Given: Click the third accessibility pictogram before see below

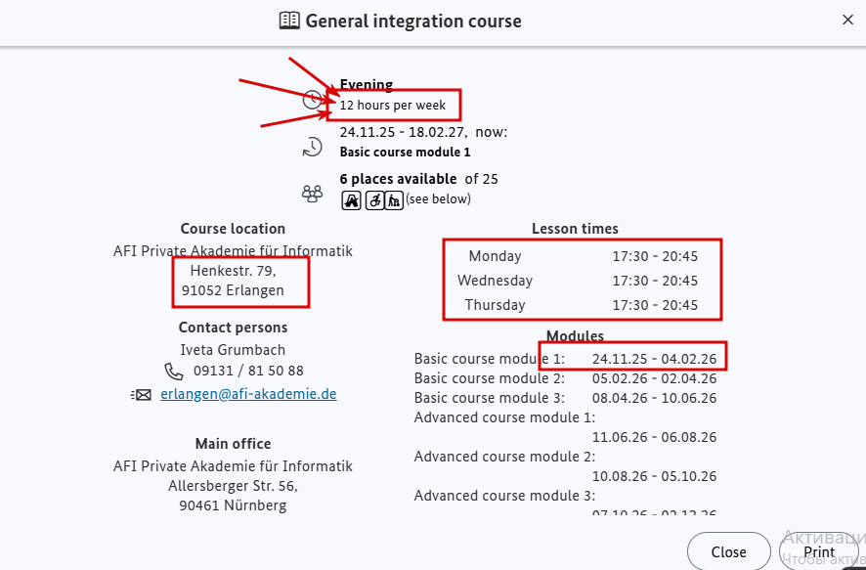Looking at the screenshot, I should 394,199.
